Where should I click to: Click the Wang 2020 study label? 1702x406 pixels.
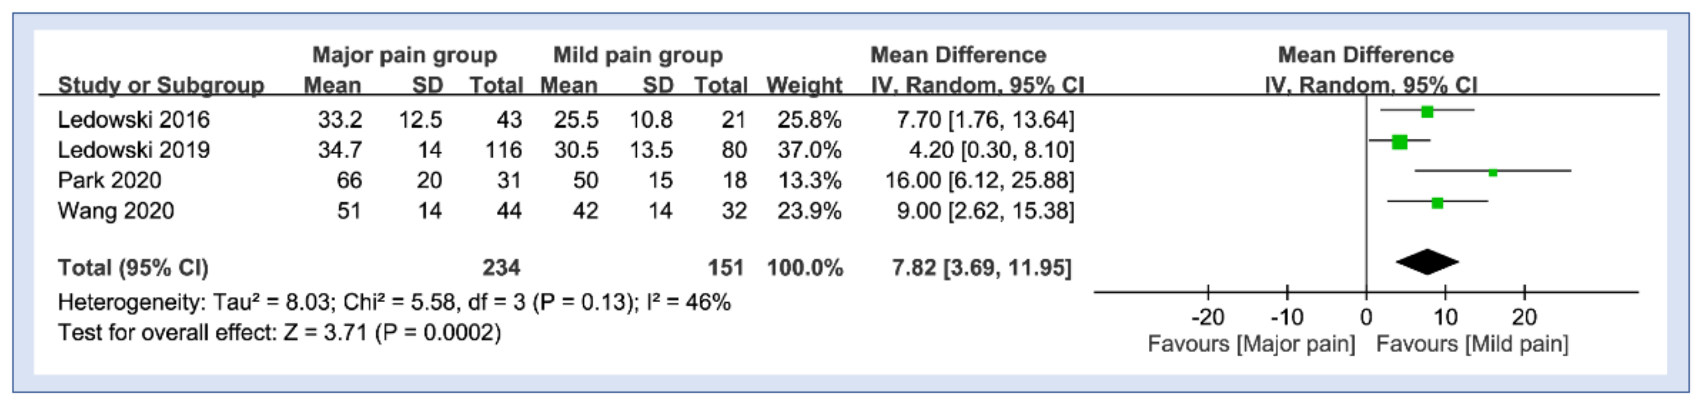click(116, 210)
